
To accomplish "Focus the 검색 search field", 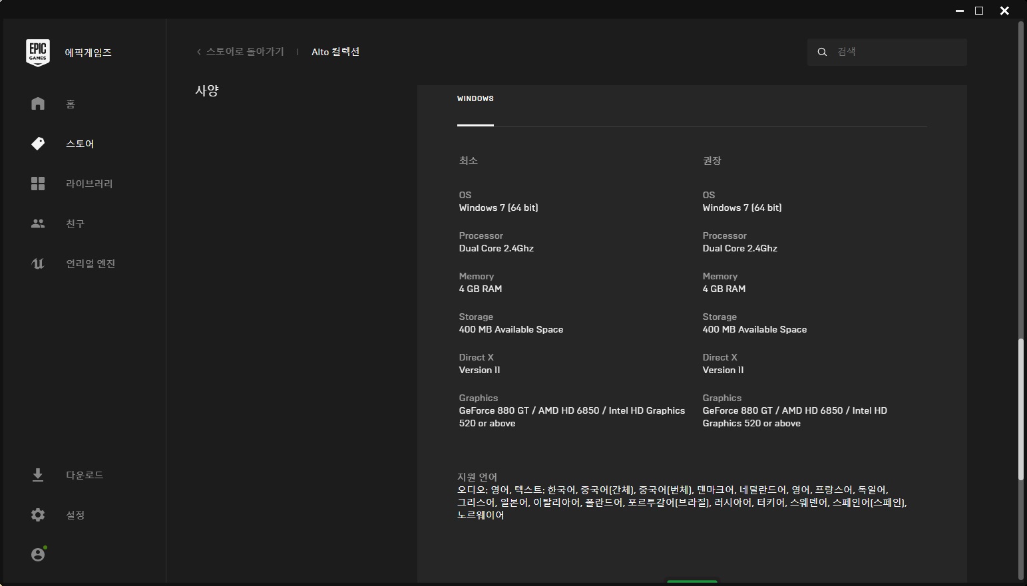I will pos(887,52).
